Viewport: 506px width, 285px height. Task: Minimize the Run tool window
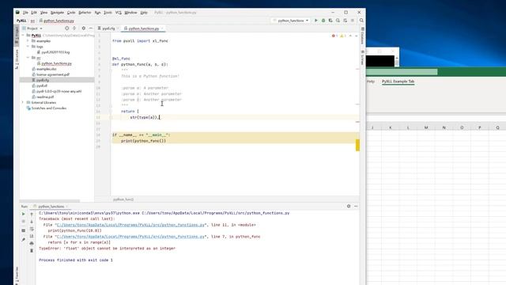[x=356, y=206]
